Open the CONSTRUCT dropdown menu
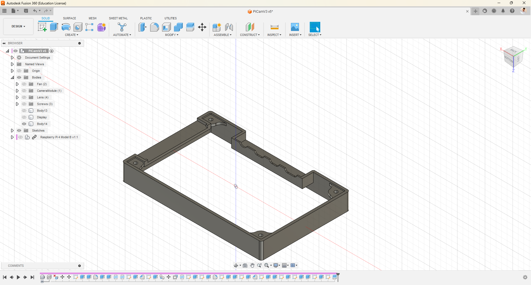 pos(250,35)
